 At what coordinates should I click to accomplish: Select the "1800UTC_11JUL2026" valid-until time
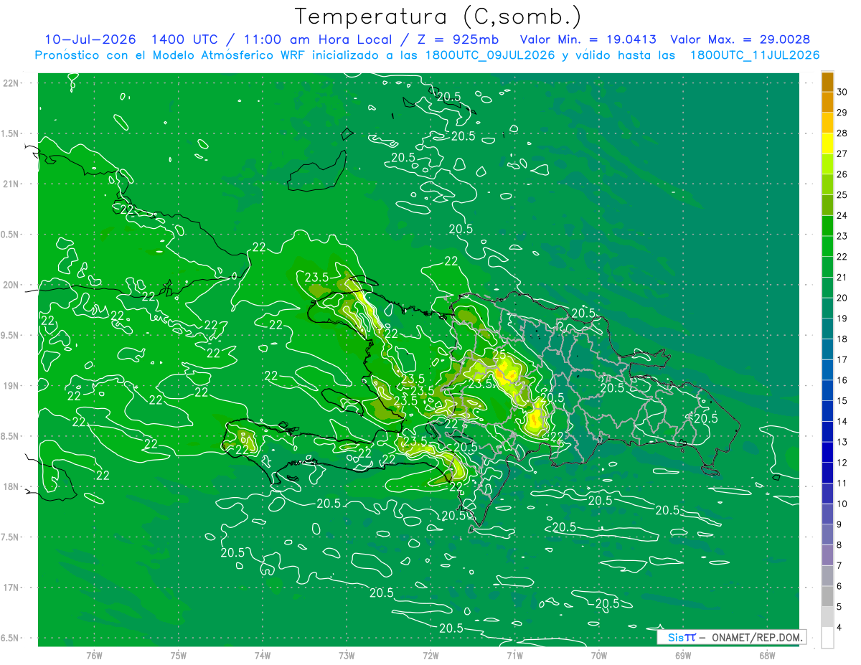tap(755, 55)
